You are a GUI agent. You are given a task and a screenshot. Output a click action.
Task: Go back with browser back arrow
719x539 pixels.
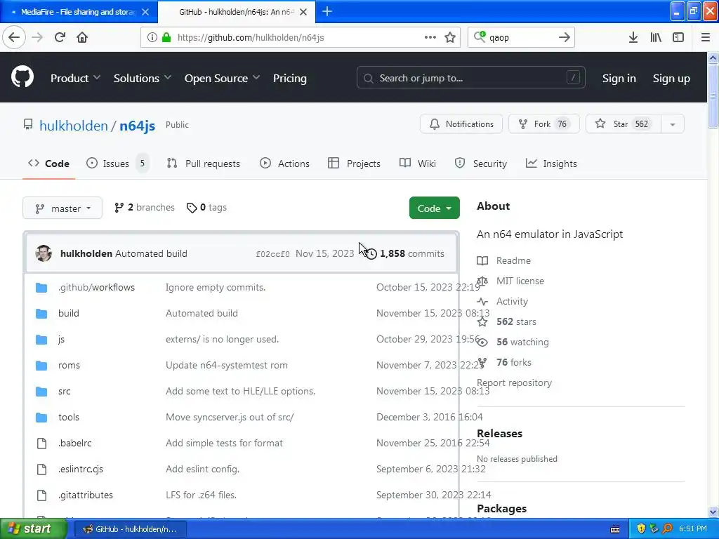(x=14, y=37)
